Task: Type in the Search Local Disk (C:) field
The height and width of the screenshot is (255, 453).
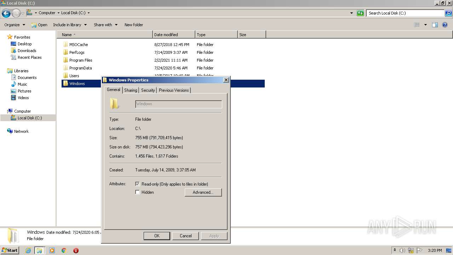Action: (406, 13)
